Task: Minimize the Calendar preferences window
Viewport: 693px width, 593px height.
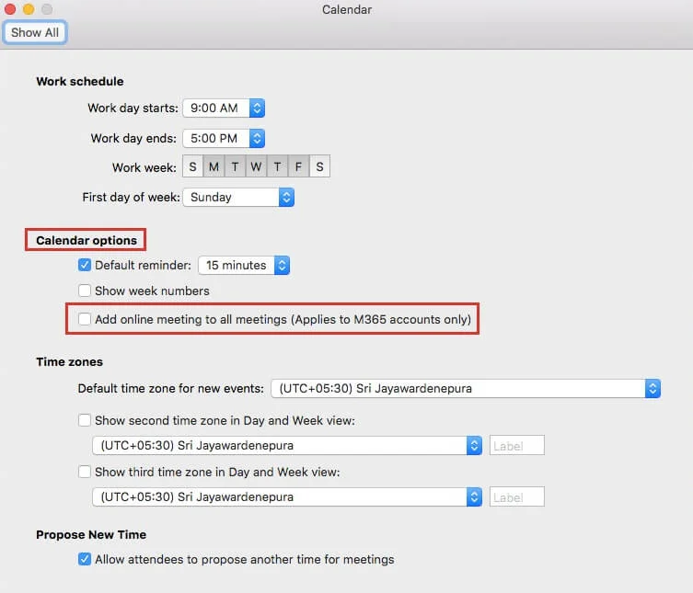Action: (x=29, y=9)
